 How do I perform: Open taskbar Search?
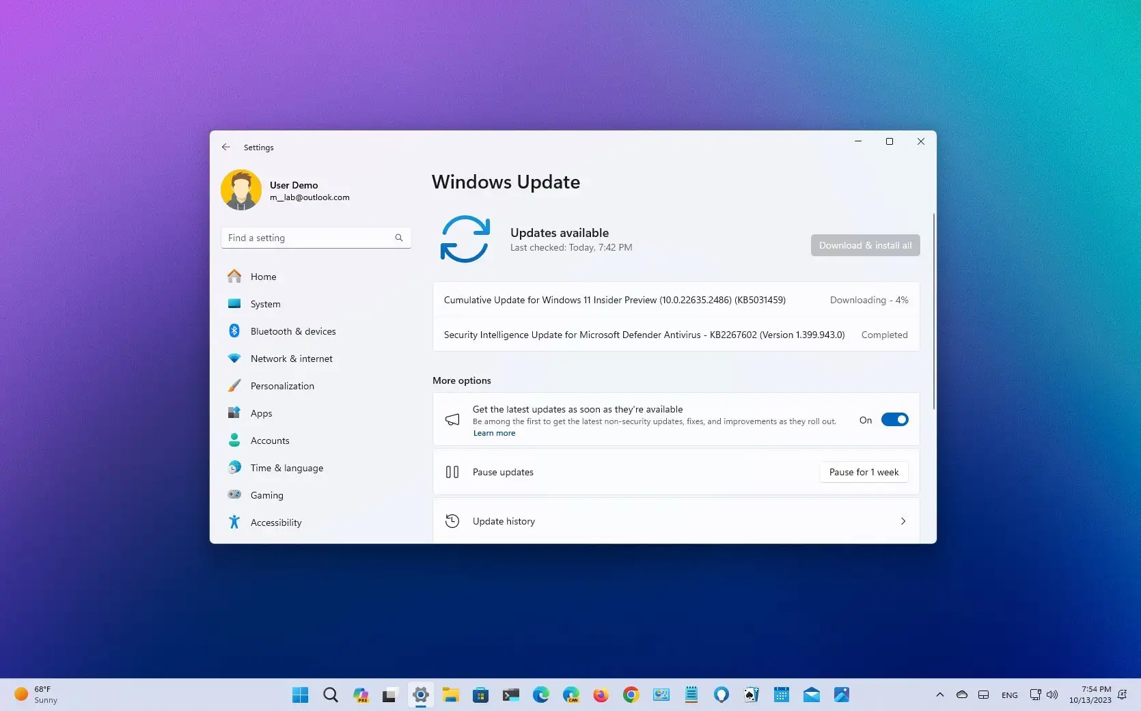[x=331, y=695]
